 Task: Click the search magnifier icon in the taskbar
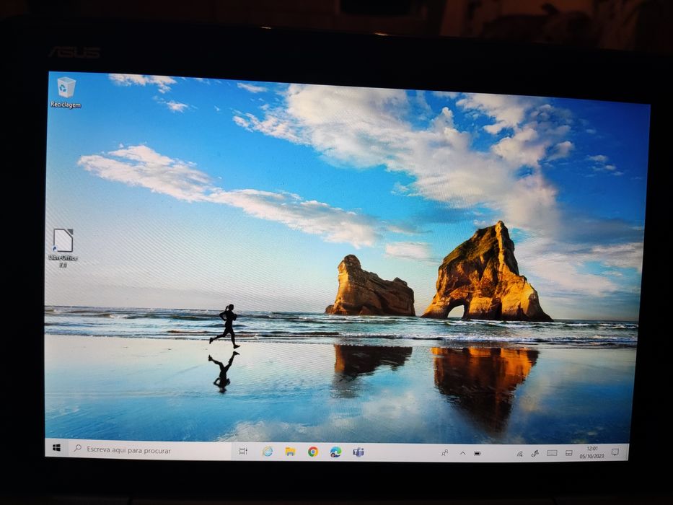tap(78, 448)
